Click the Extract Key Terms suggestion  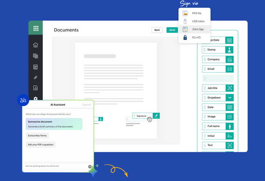[x=37, y=135]
